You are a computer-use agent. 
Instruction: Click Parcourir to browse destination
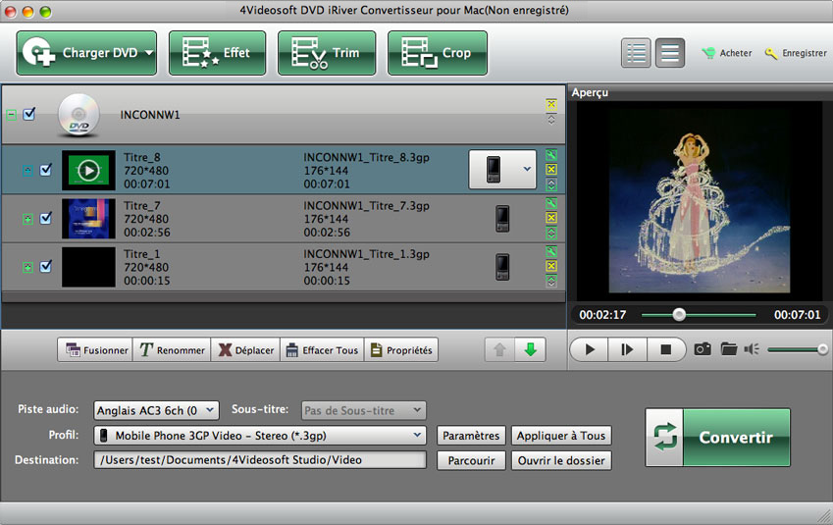pyautogui.click(x=471, y=460)
